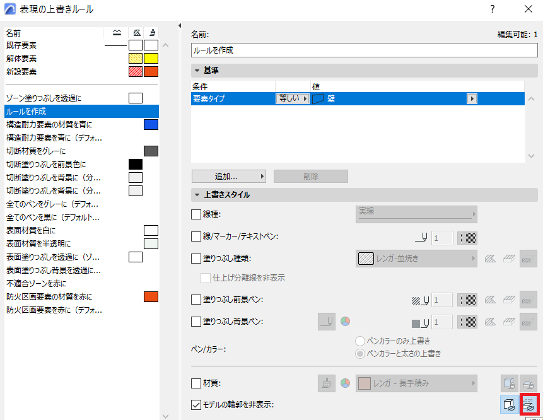Image resolution: width=543 pixels, height=420 pixels.
Task: Collapse the 上書きスタイル section
Action: click(x=197, y=195)
